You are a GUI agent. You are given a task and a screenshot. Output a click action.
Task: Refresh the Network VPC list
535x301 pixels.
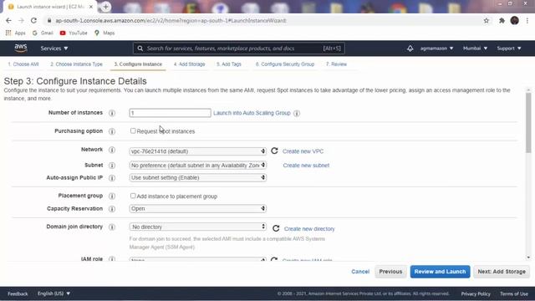click(x=274, y=150)
